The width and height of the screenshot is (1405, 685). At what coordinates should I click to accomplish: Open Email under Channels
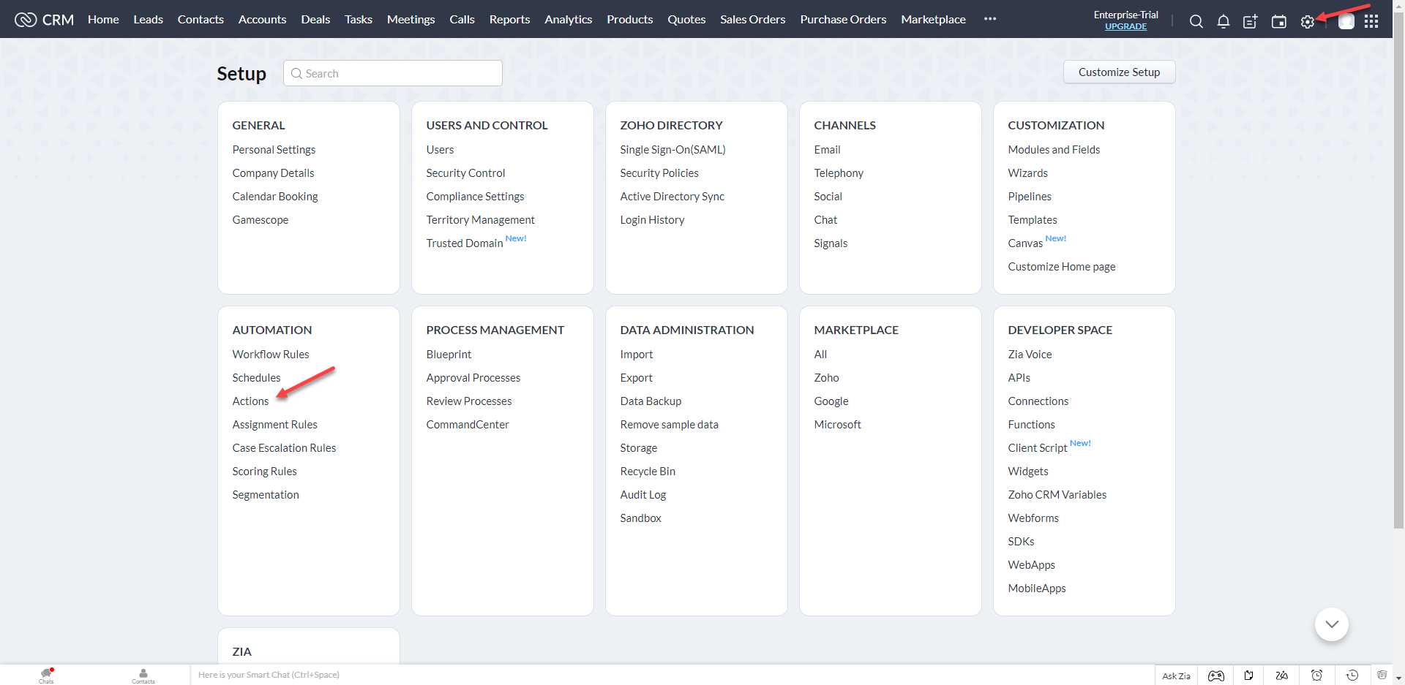coord(827,149)
